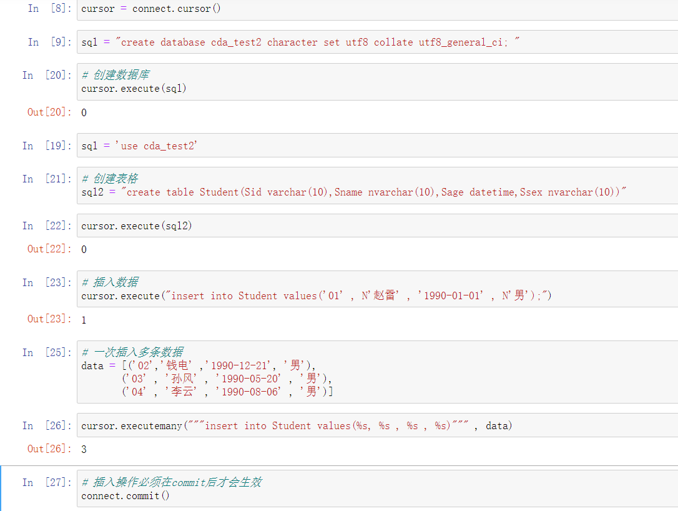This screenshot has width=678, height=511.
Task: Select the Out[23] result value 1
Action: pyautogui.click(x=84, y=319)
